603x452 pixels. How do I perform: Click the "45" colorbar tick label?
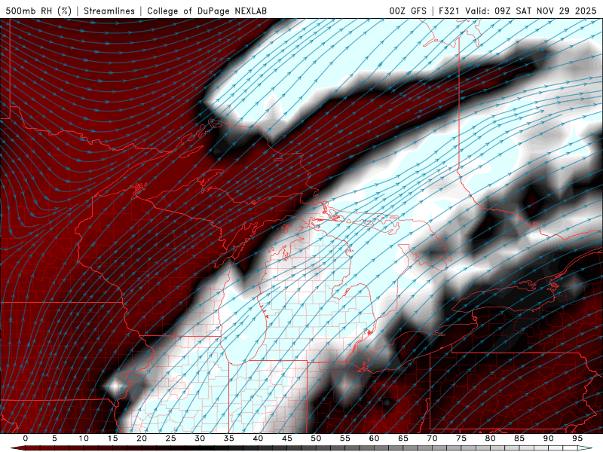(287, 438)
